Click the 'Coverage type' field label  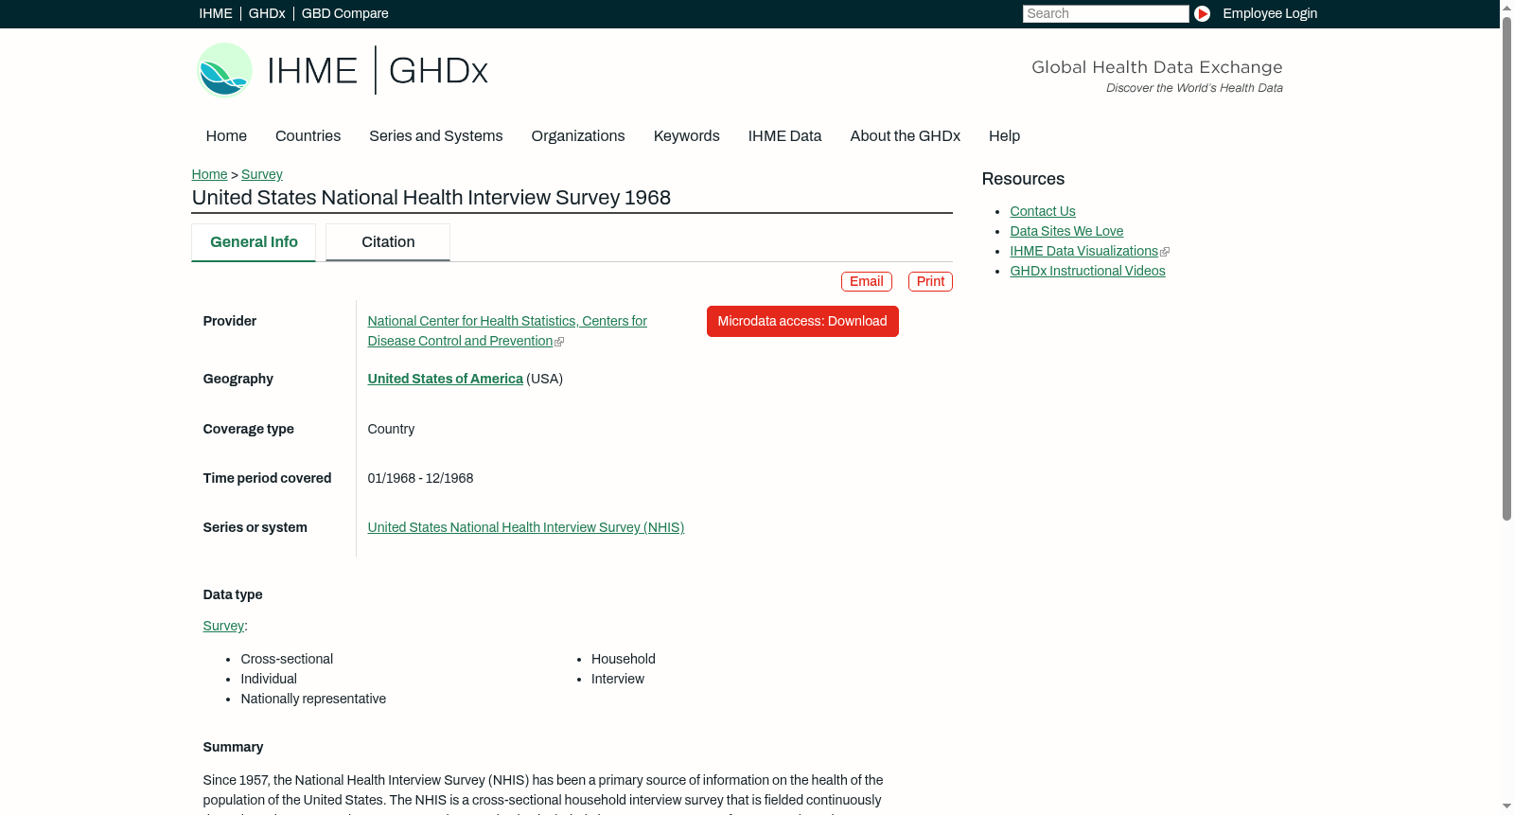pos(249,429)
